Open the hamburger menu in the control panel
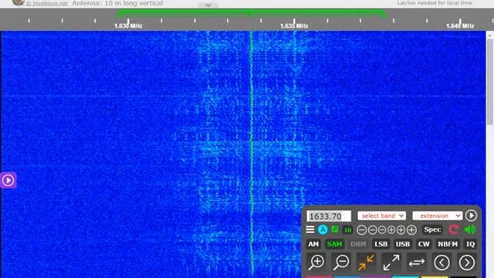This screenshot has width=494, height=278. tap(310, 230)
